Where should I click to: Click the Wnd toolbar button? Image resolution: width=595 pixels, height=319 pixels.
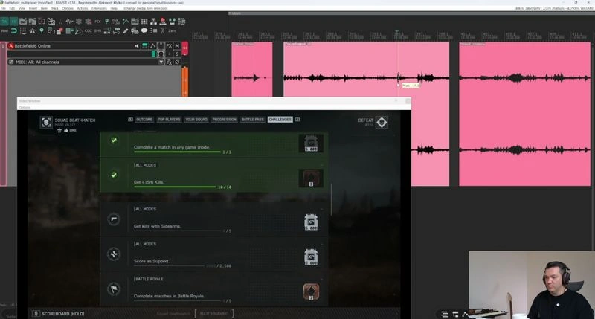[4, 30]
